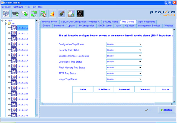Expand the 10.10.1.13 tree node
Image resolution: width=177 pixels, height=123 pixels.
coord(9,39)
